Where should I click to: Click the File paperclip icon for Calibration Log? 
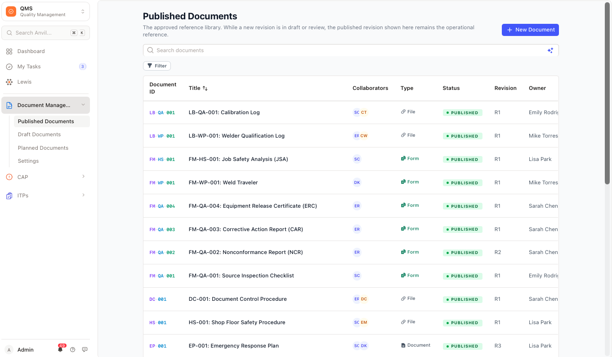[403, 112]
